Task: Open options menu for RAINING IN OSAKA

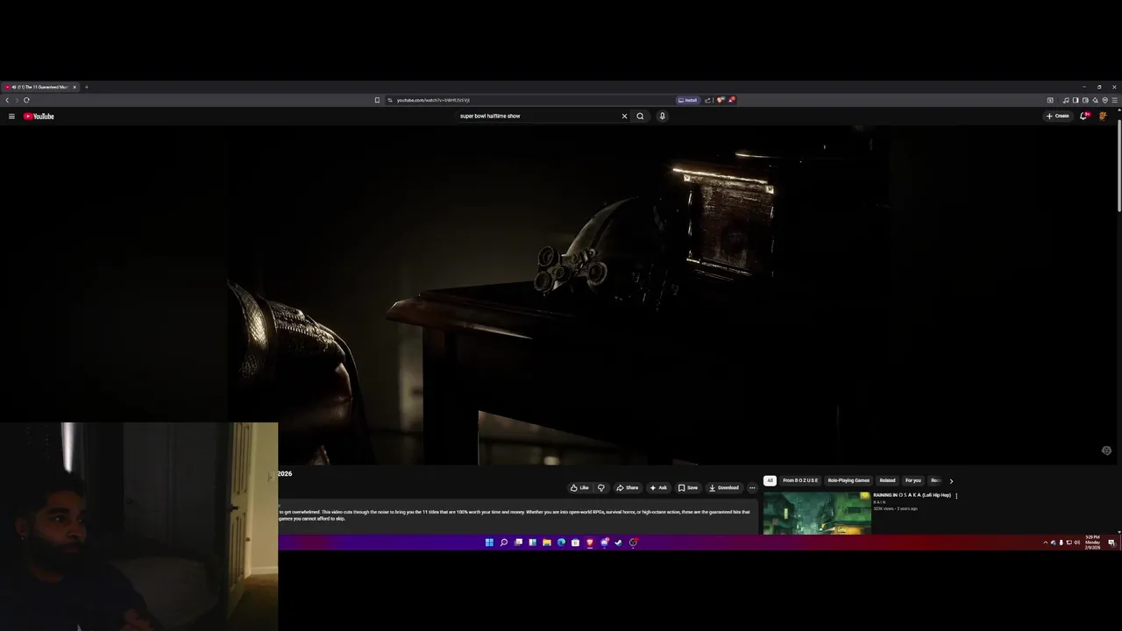Action: pyautogui.click(x=956, y=495)
